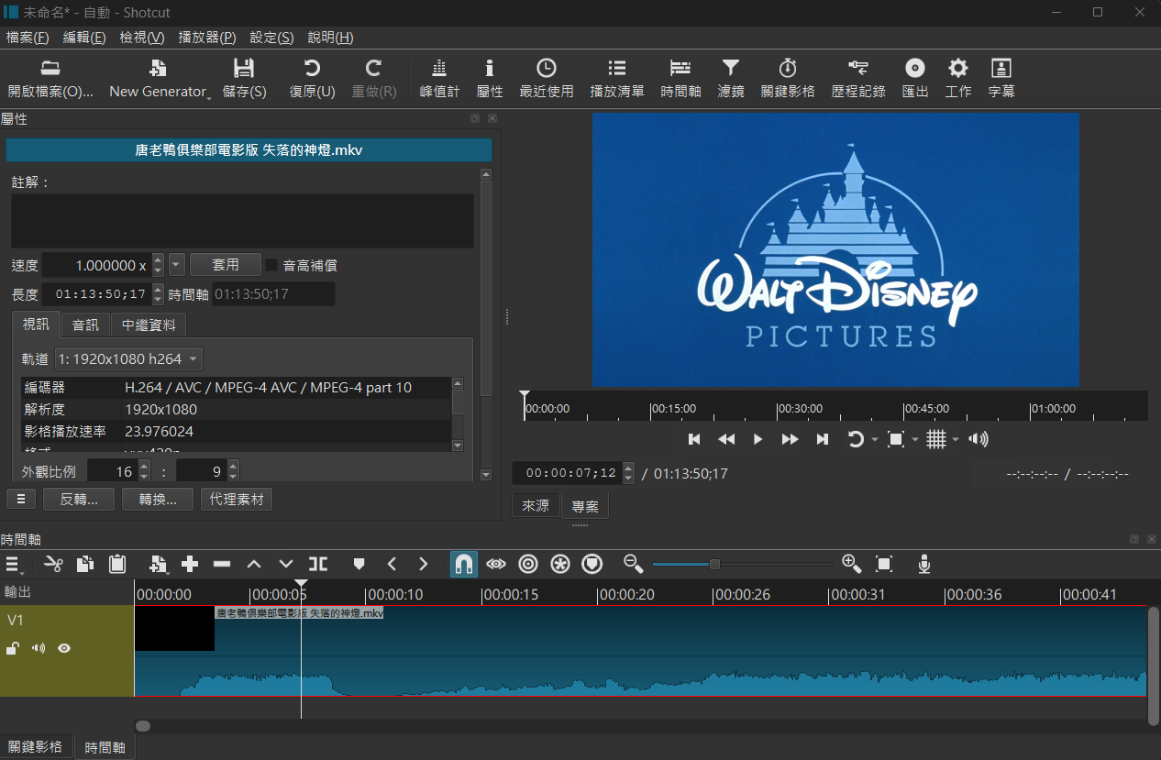
Task: Open the player zoom dropdown
Action: coord(915,440)
